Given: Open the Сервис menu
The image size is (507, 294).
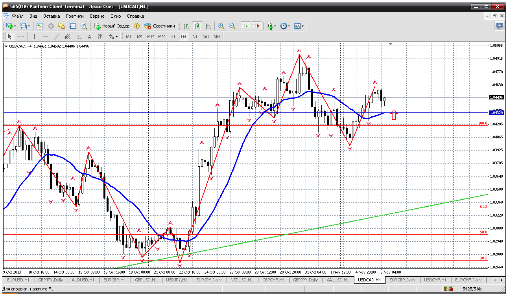Looking at the screenshot, I should point(97,16).
